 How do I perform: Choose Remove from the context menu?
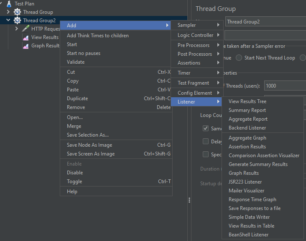(116, 107)
